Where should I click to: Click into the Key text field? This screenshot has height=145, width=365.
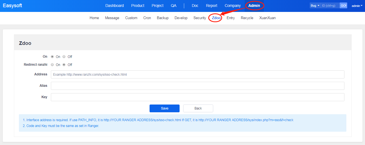197,97
